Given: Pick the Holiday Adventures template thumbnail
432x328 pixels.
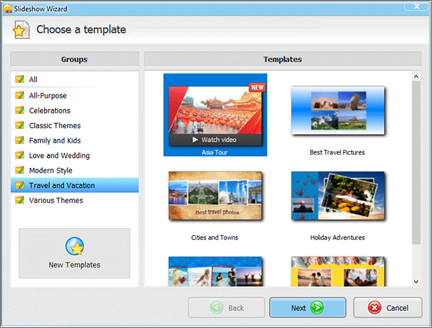Looking at the screenshot, I should 338,196.
